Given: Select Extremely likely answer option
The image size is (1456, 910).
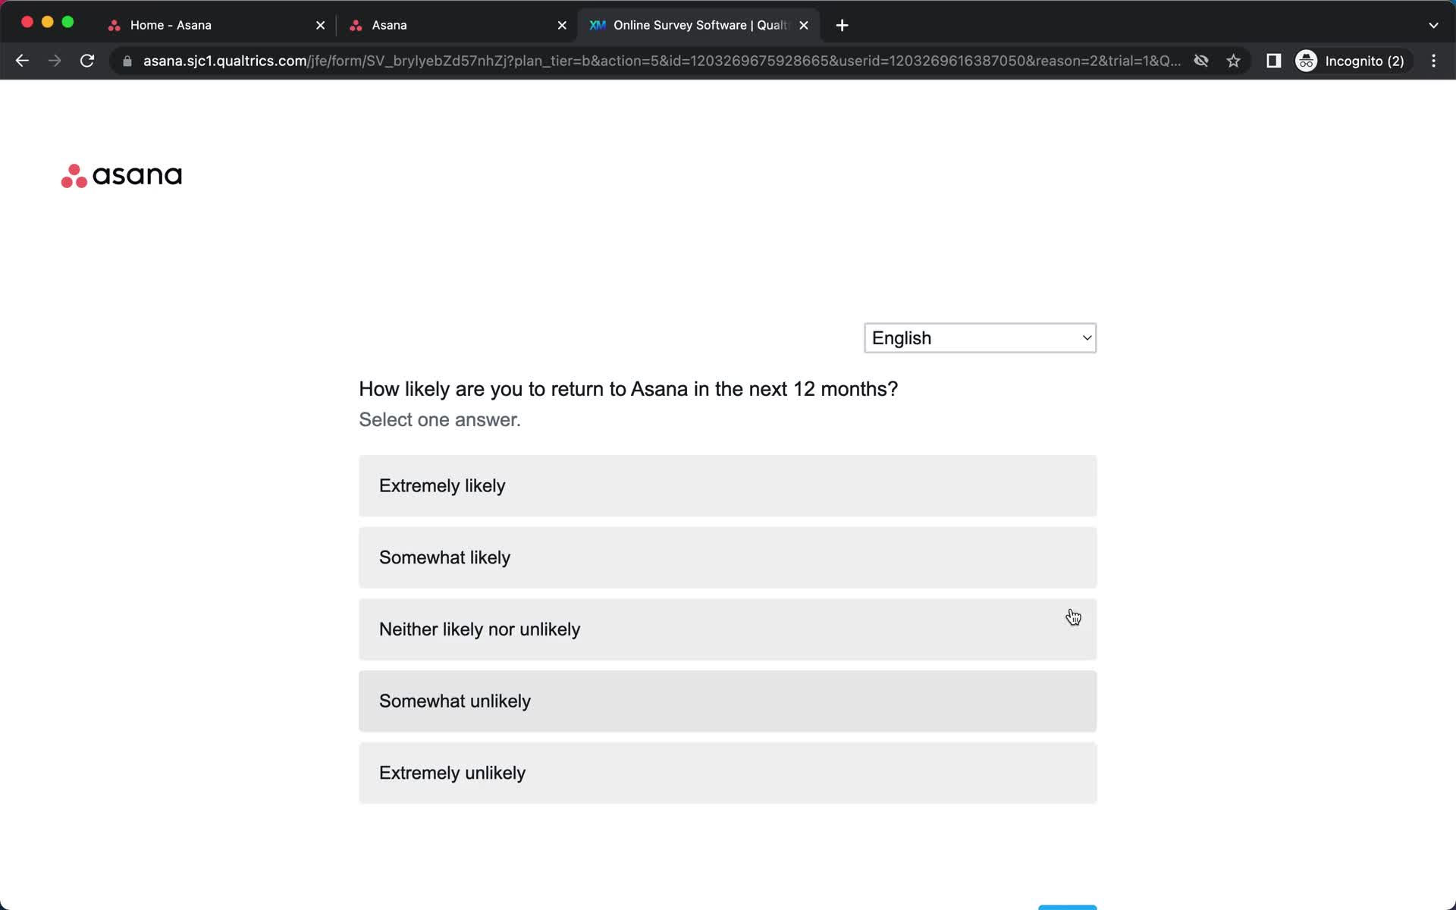Looking at the screenshot, I should click(727, 485).
